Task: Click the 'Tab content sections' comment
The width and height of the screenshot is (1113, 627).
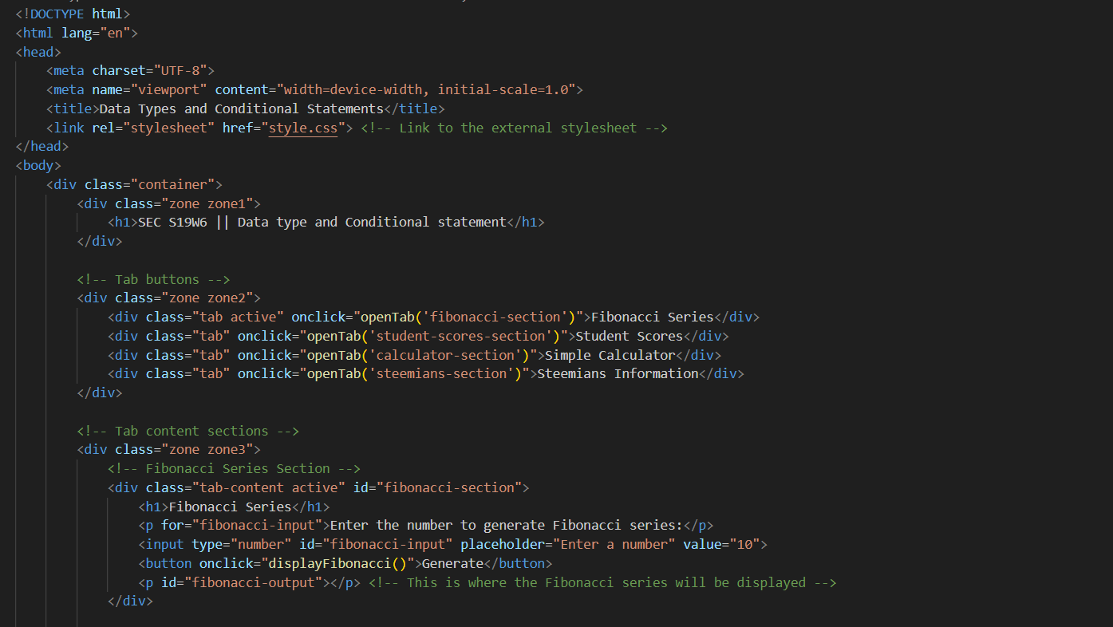Action: (187, 431)
